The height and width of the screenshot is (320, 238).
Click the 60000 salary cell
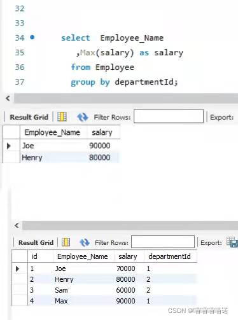(129, 290)
